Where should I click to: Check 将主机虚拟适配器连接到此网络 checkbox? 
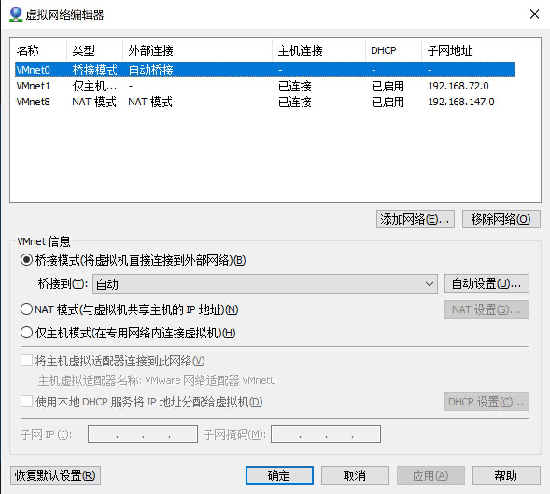click(x=27, y=360)
